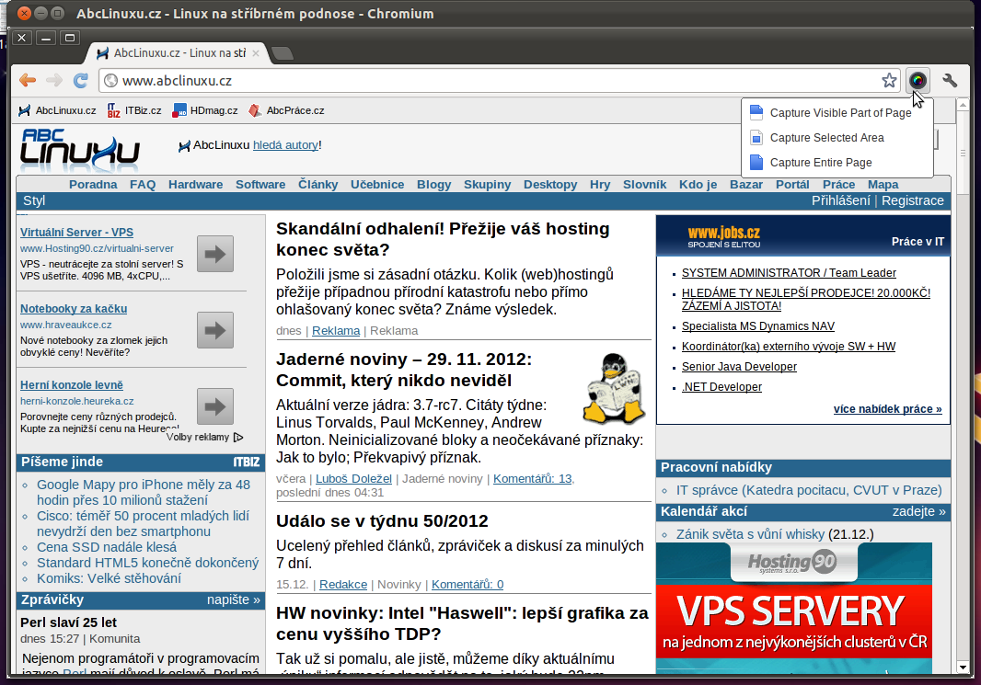
Task: Open the ITBiz.cz bookmark
Action: tap(133, 110)
